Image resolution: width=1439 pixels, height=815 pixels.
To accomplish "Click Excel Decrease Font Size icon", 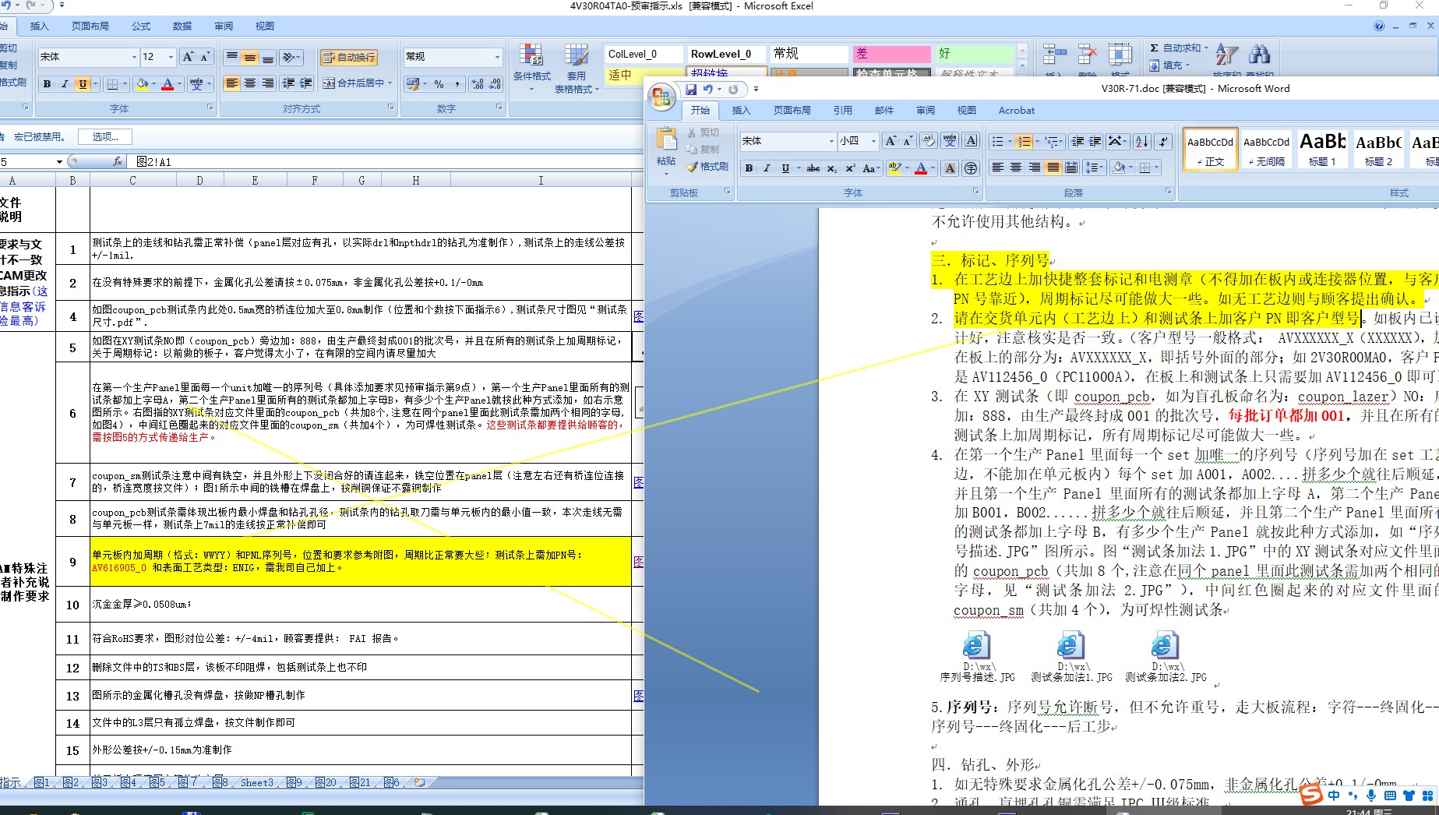I will pyautogui.click(x=205, y=57).
